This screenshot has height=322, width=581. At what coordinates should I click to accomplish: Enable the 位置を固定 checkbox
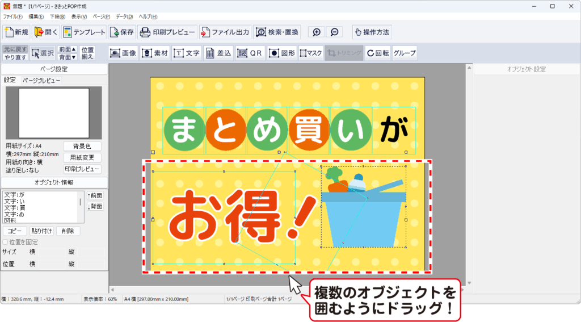coord(6,242)
